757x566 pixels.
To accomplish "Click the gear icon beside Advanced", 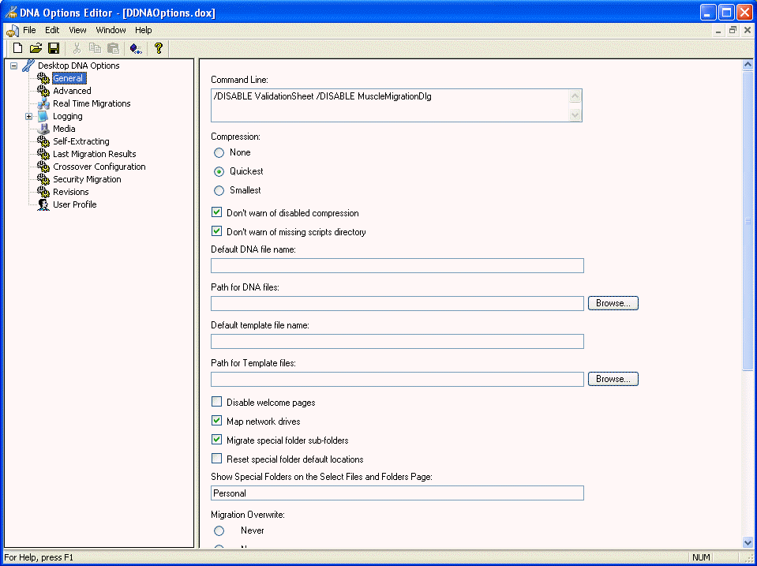I will [x=43, y=91].
